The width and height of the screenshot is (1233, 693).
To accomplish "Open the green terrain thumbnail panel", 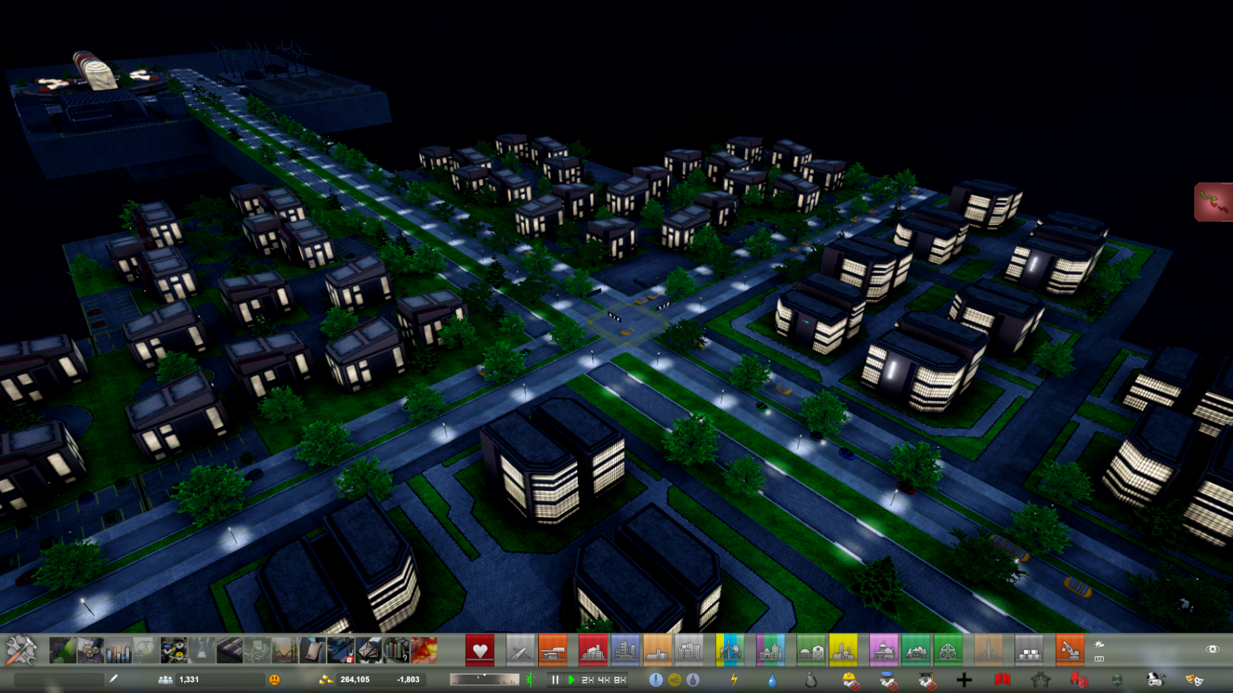I will click(x=62, y=650).
